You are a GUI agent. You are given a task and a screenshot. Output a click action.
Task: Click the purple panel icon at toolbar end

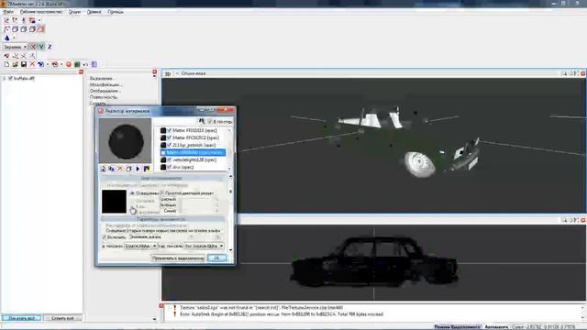coord(94,64)
